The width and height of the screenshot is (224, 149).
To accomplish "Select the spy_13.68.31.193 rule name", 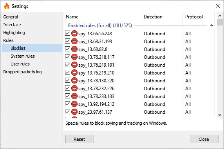I will [x=95, y=42].
